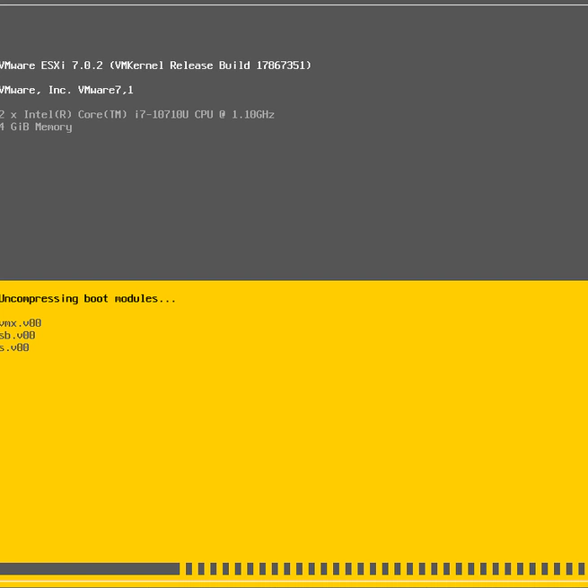Select the 's.v00' module entry
Screen dimensions: 588x588
[x=14, y=347]
